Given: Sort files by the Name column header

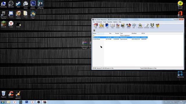Looking at the screenshot, I should click(98, 34).
